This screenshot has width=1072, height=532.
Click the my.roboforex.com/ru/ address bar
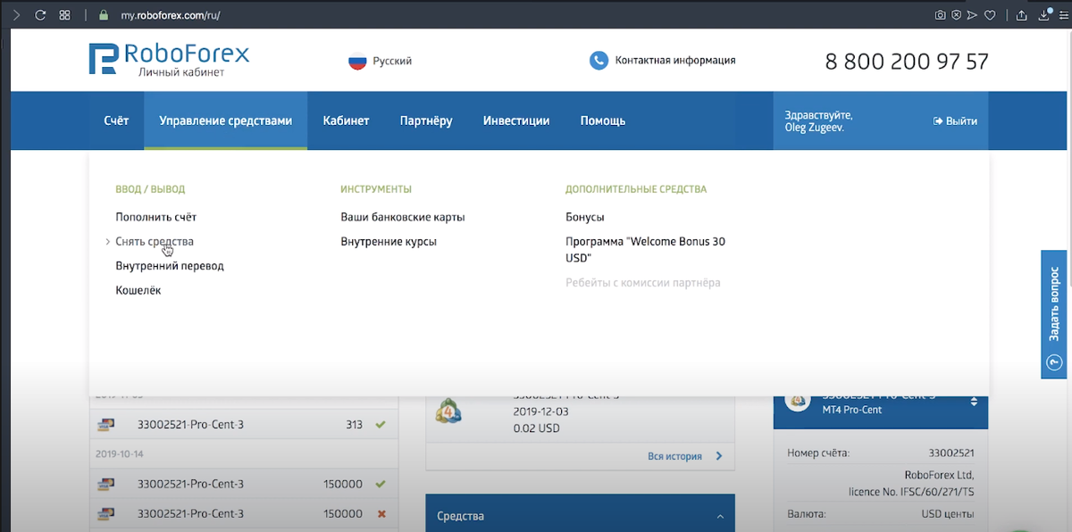click(170, 15)
